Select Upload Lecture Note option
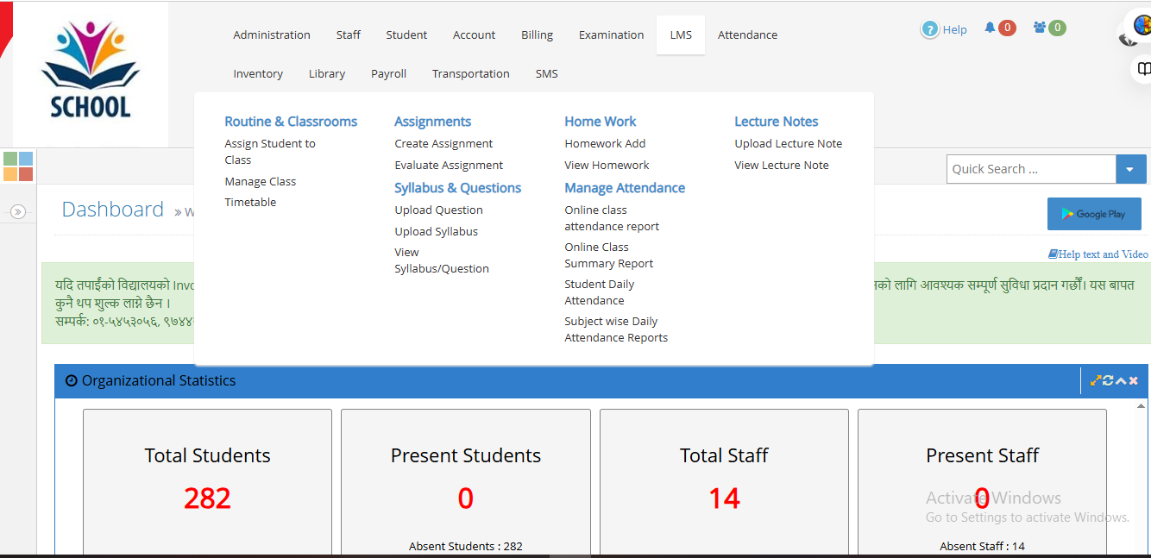The image size is (1151, 558). [x=788, y=142]
